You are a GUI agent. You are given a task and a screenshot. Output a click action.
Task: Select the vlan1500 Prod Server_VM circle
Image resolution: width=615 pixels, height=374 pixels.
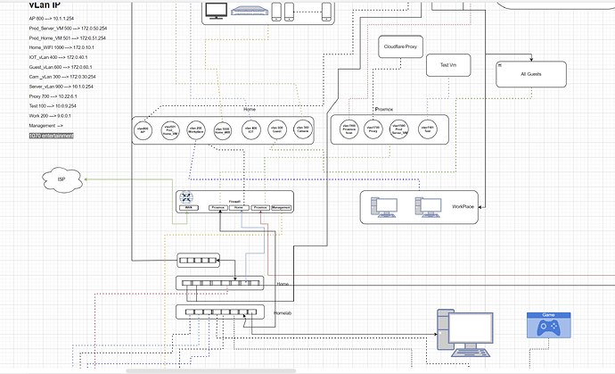tap(399, 129)
